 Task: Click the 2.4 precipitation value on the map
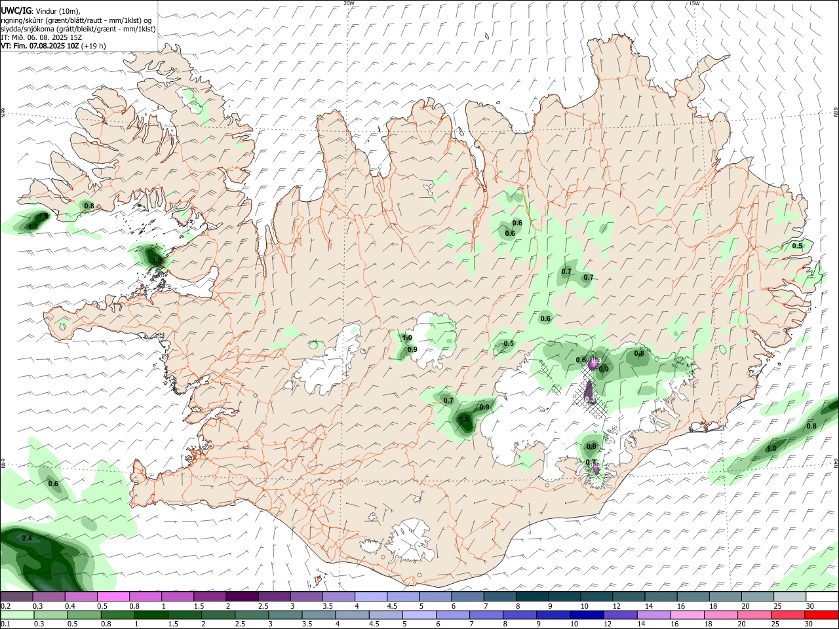pyautogui.click(x=27, y=539)
